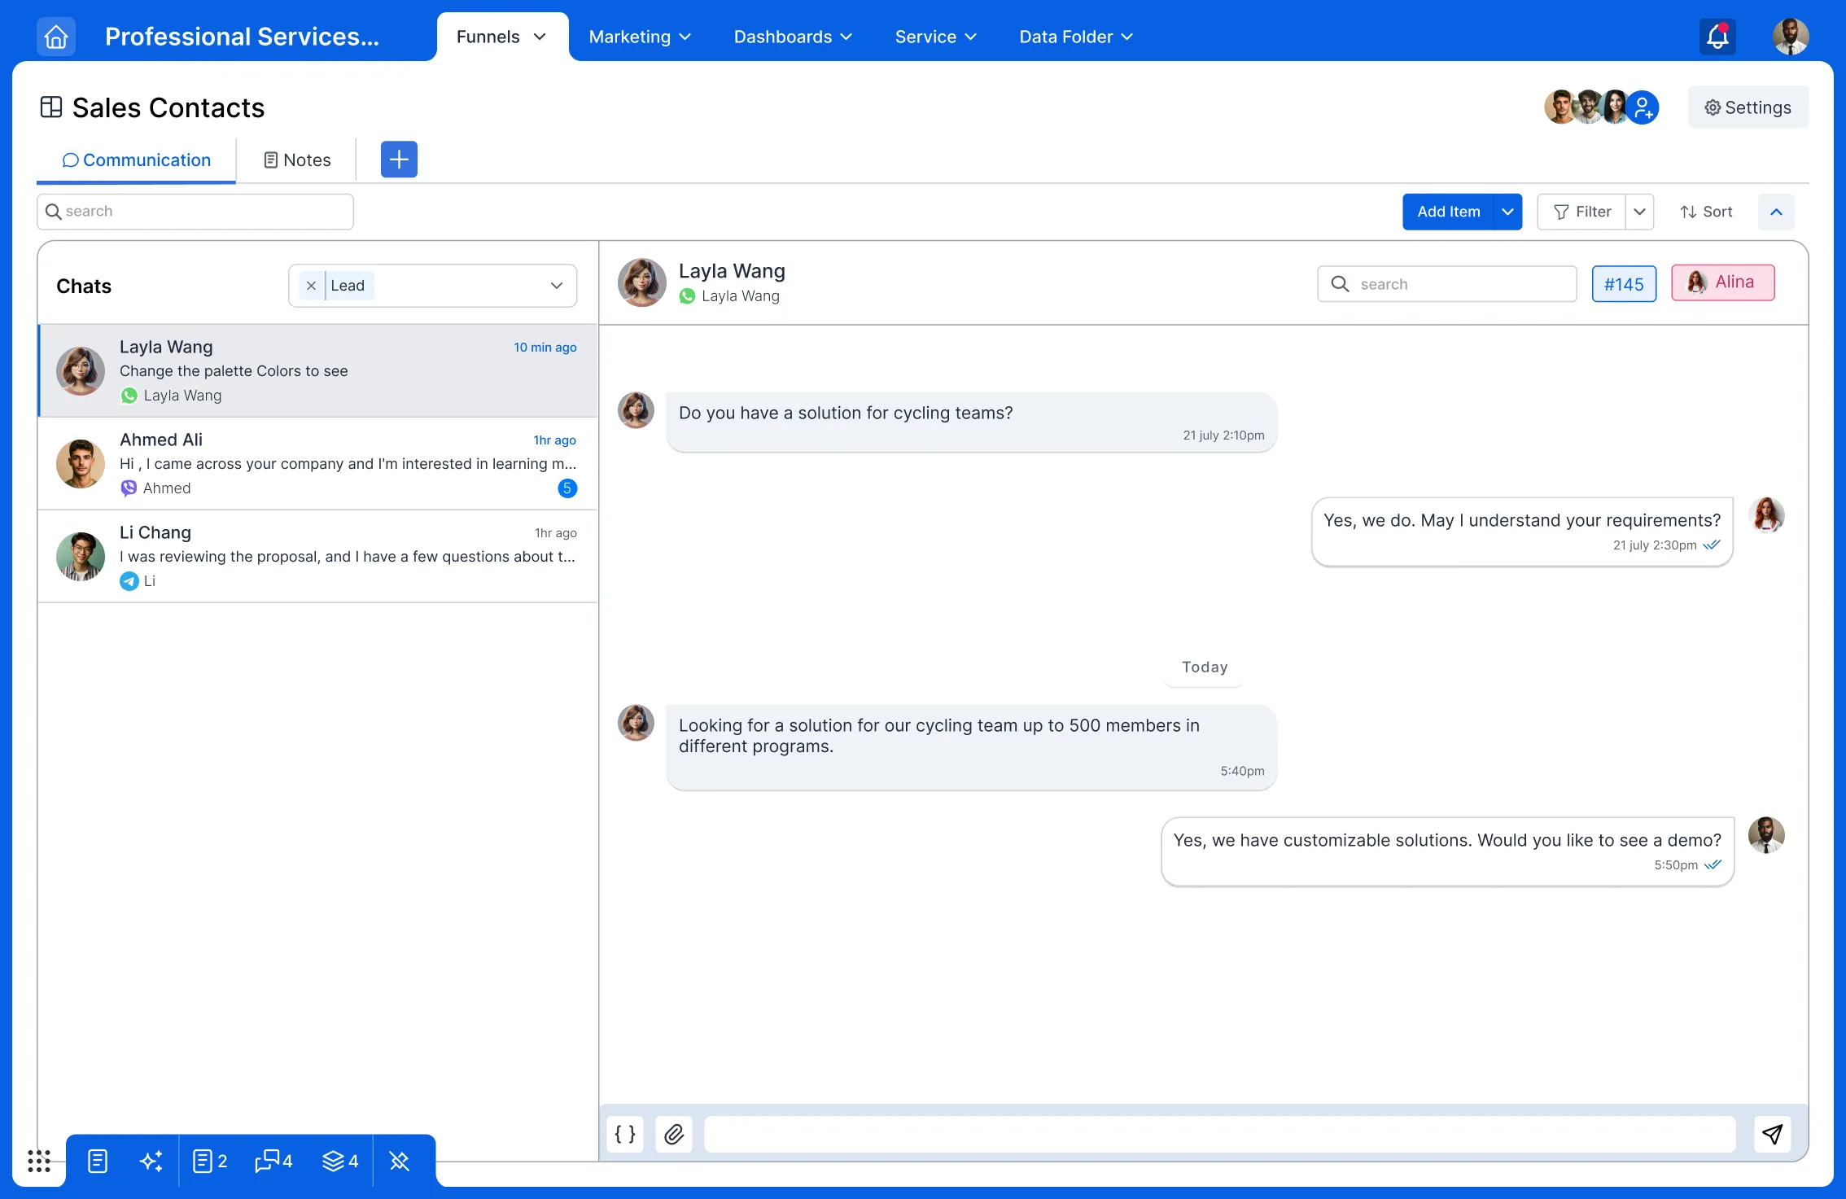Open the apps grid launcher

pyautogui.click(x=39, y=1161)
